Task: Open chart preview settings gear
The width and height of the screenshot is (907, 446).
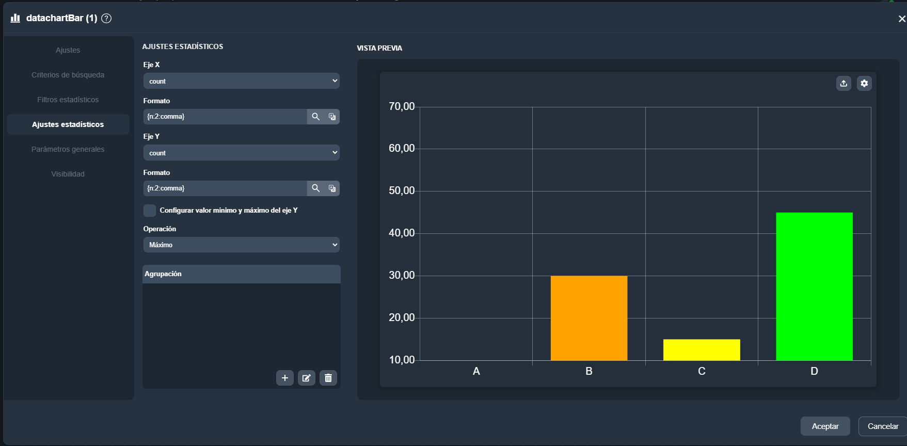Action: pos(864,83)
